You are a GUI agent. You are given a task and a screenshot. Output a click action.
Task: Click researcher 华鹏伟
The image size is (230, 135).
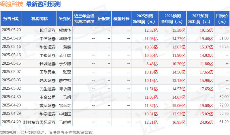(65, 39)
